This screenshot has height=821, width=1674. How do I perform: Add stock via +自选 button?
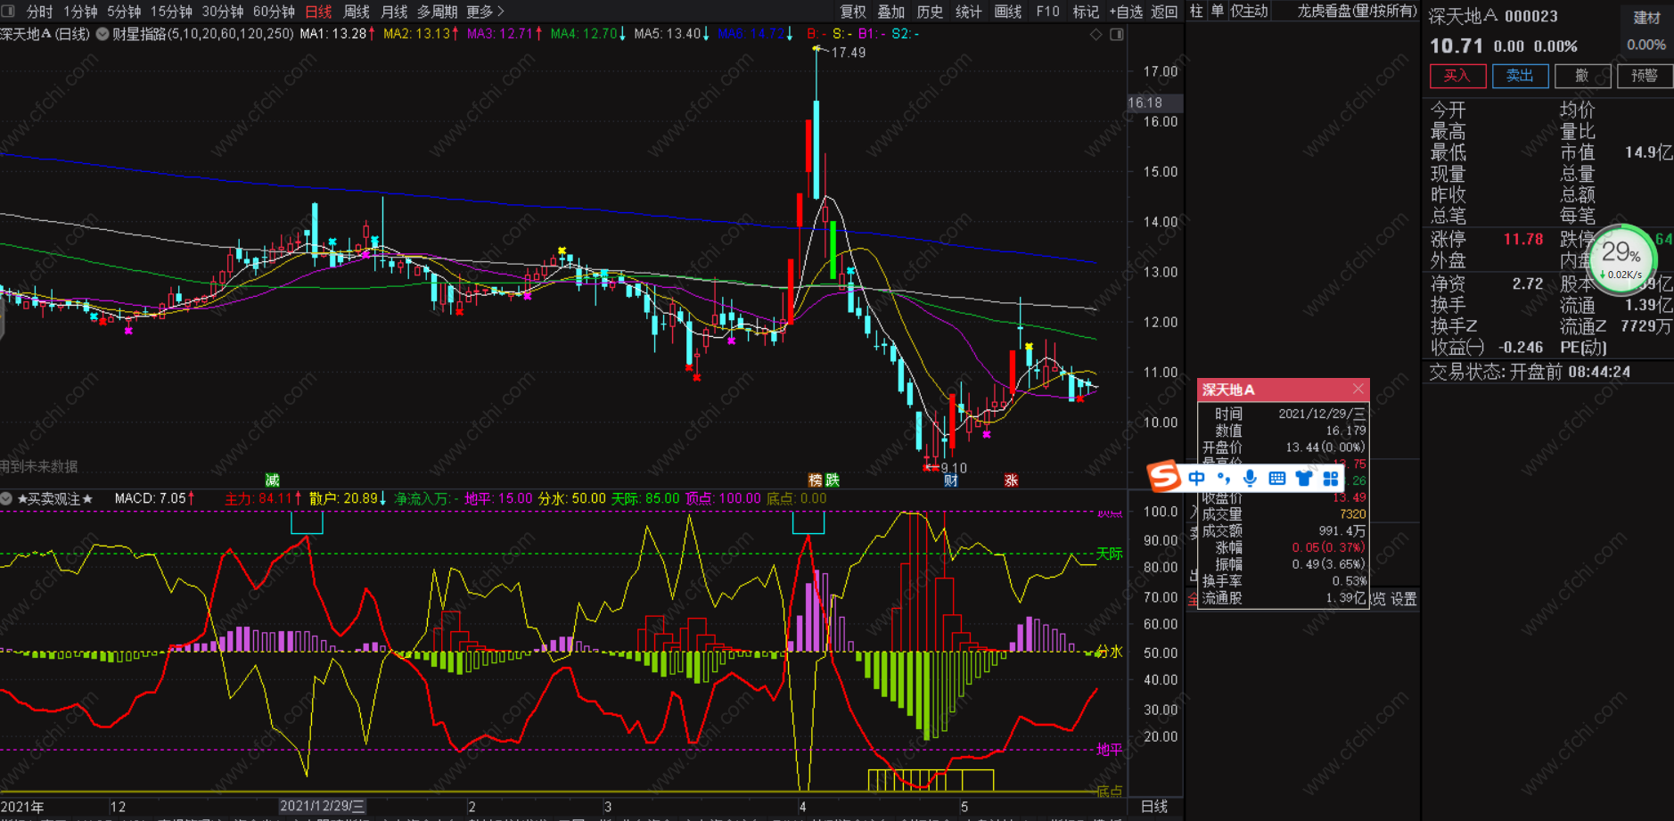click(x=1126, y=12)
